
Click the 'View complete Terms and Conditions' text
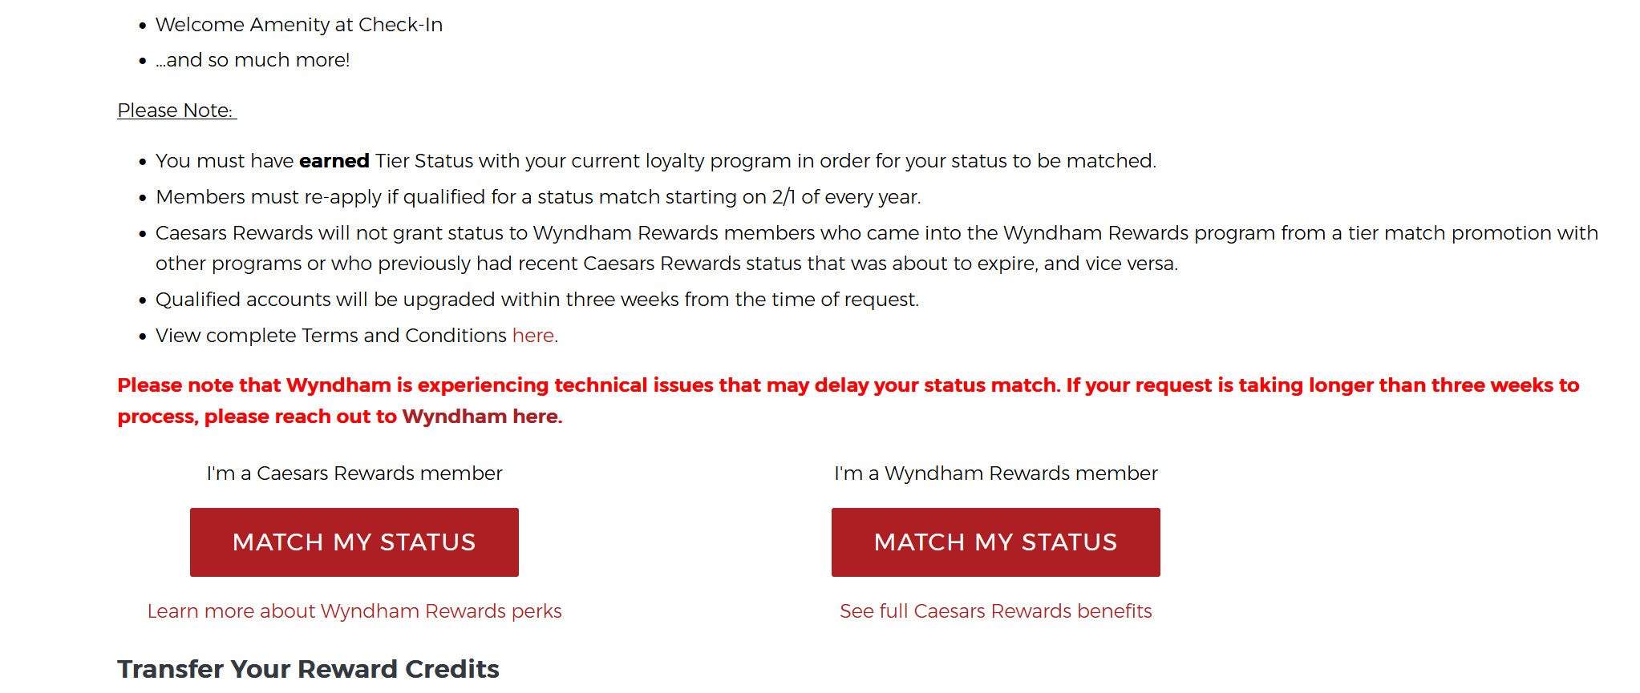coord(330,336)
